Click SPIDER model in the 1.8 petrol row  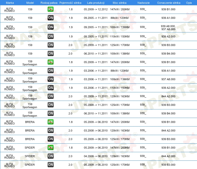pos(30,148)
